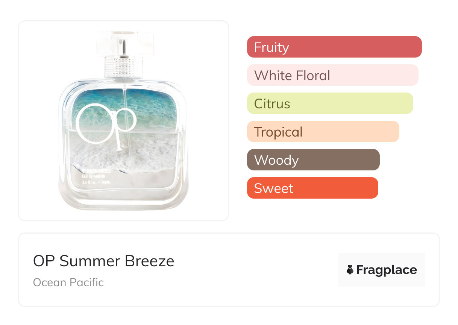The height and width of the screenshot is (325, 458).
Task: Click the orange Sweet accord bar
Action: (312, 188)
